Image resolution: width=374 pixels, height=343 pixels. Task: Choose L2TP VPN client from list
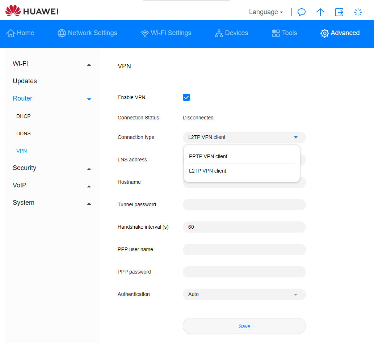pos(207,171)
